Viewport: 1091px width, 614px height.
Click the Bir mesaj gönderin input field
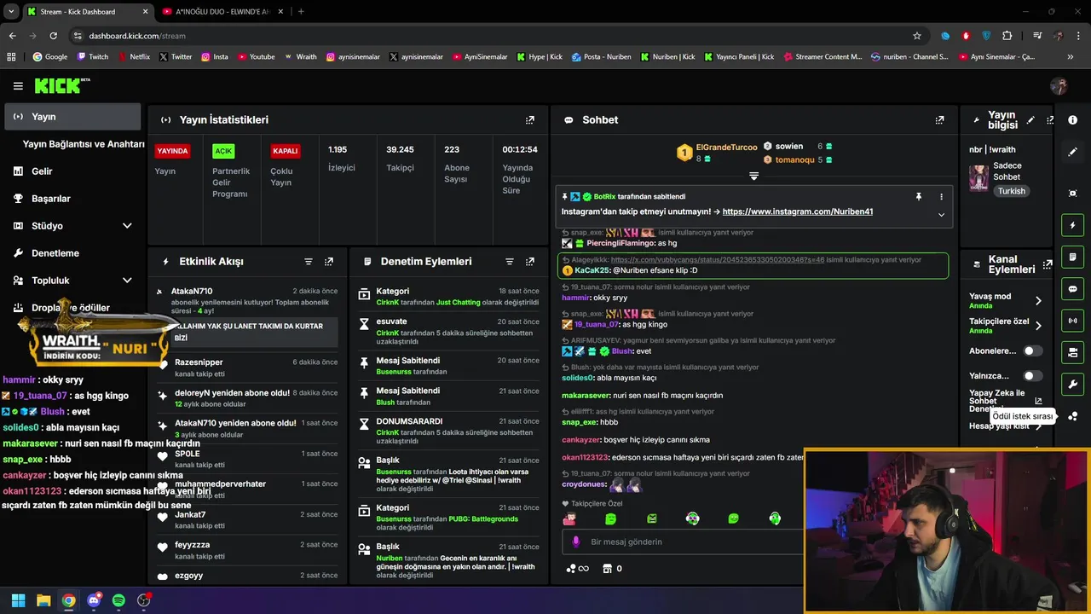(682, 542)
